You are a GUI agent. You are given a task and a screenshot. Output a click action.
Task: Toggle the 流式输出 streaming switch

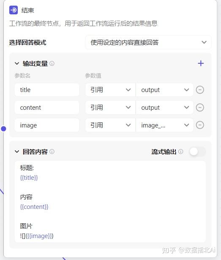click(197, 152)
